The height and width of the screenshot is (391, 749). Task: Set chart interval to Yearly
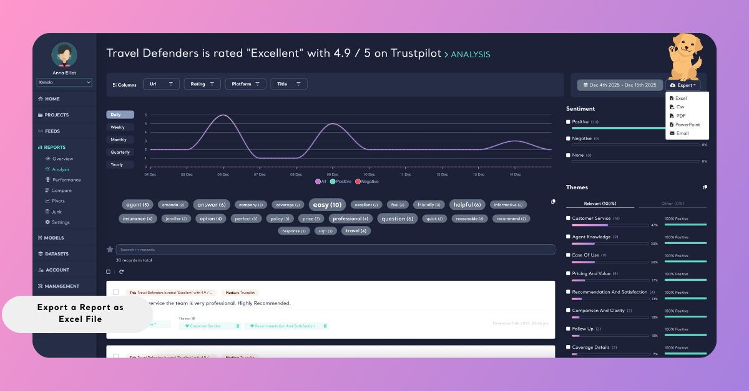tap(120, 164)
